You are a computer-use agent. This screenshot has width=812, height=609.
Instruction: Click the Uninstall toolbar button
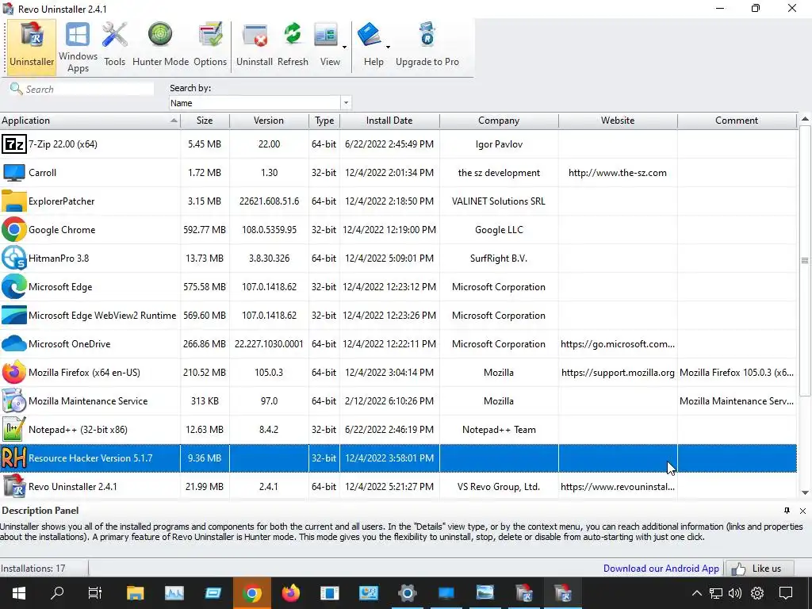pos(255,47)
